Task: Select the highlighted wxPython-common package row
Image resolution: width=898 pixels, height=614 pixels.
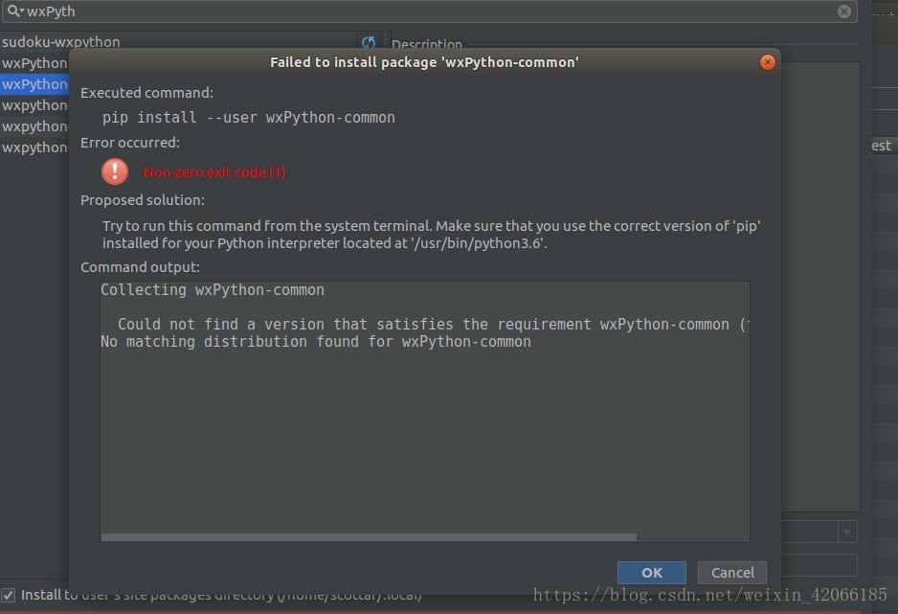Action: coord(34,84)
